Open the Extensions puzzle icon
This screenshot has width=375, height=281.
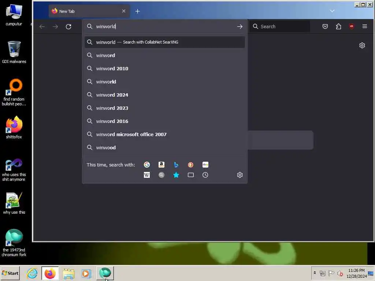(x=338, y=26)
